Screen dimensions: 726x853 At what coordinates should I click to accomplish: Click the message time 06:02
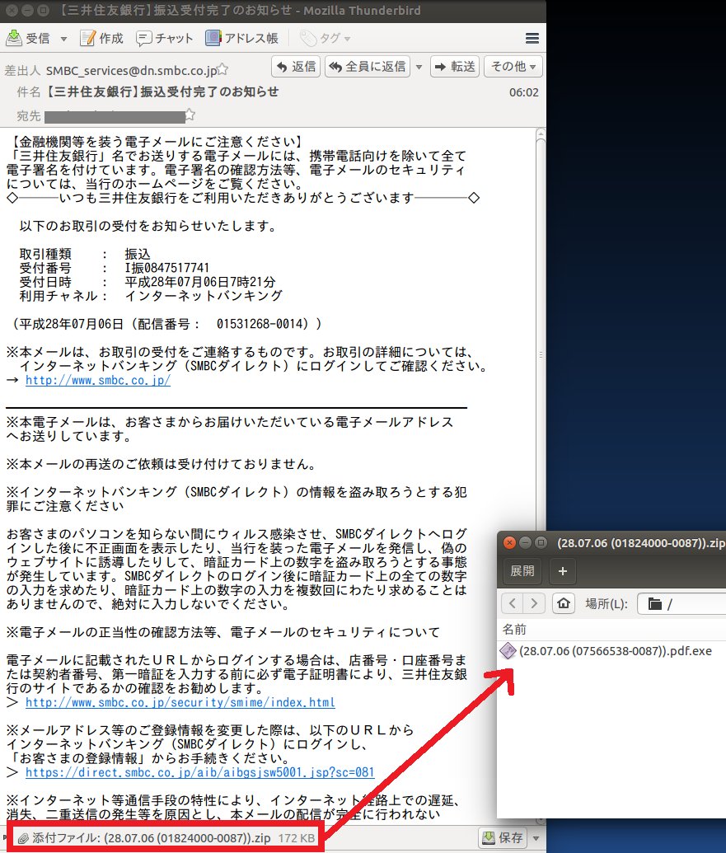pos(524,92)
